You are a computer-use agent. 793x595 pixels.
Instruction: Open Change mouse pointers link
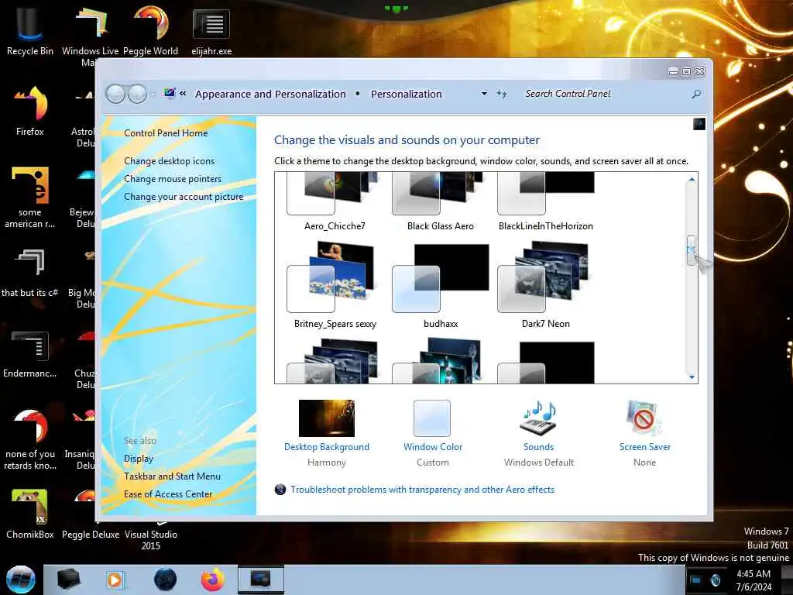pyautogui.click(x=173, y=179)
